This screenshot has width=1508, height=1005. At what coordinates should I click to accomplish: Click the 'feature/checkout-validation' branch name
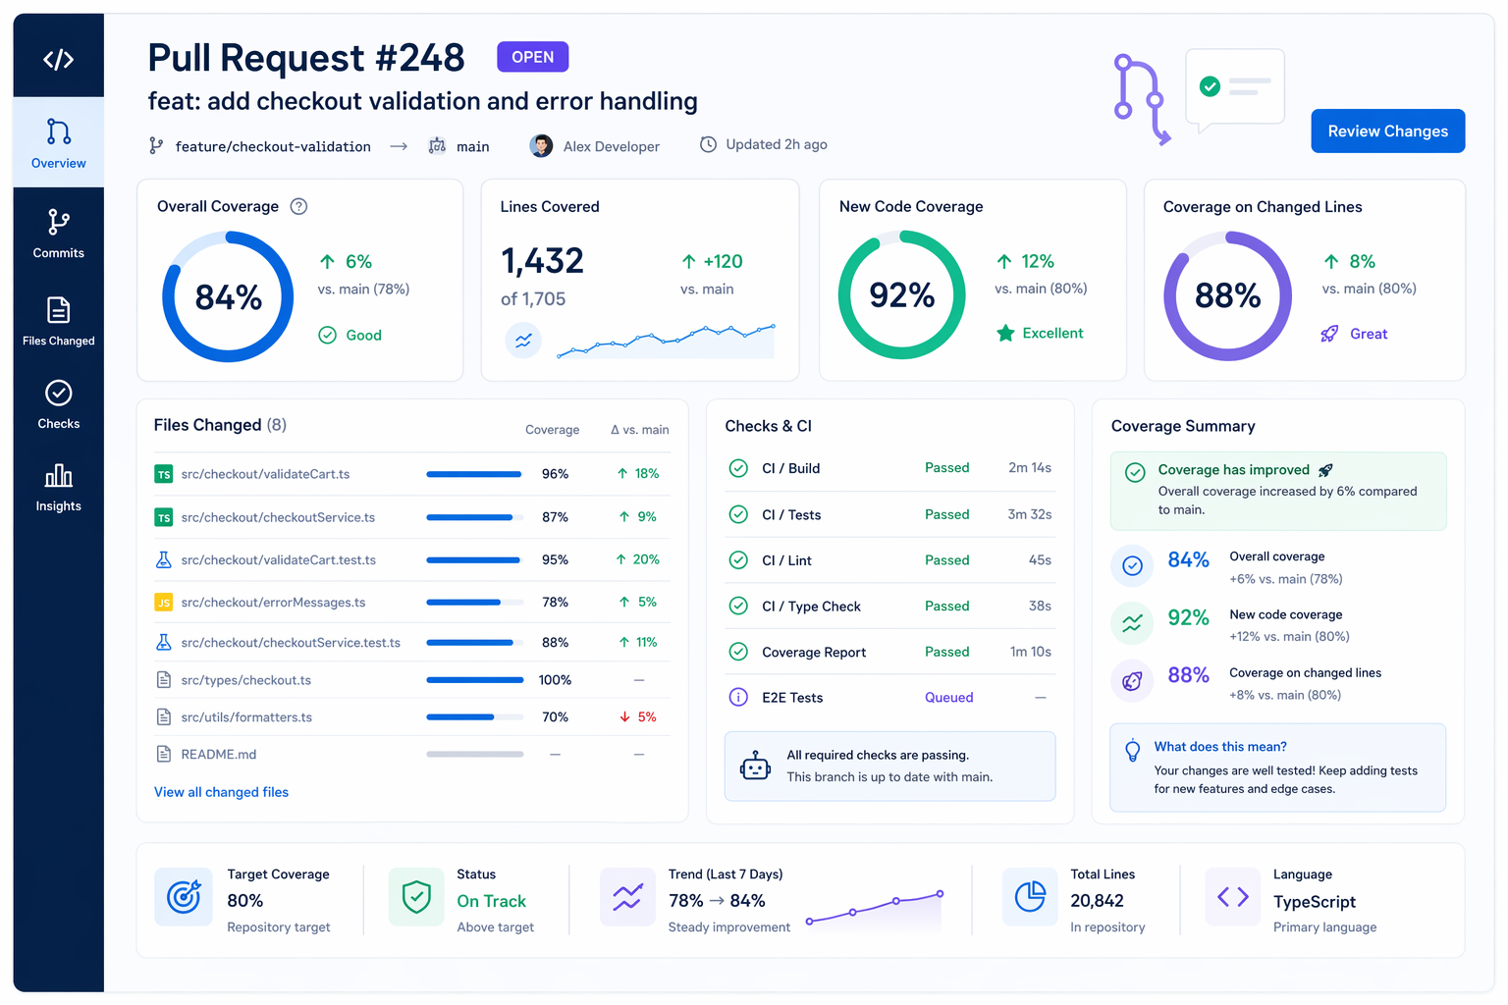[273, 146]
